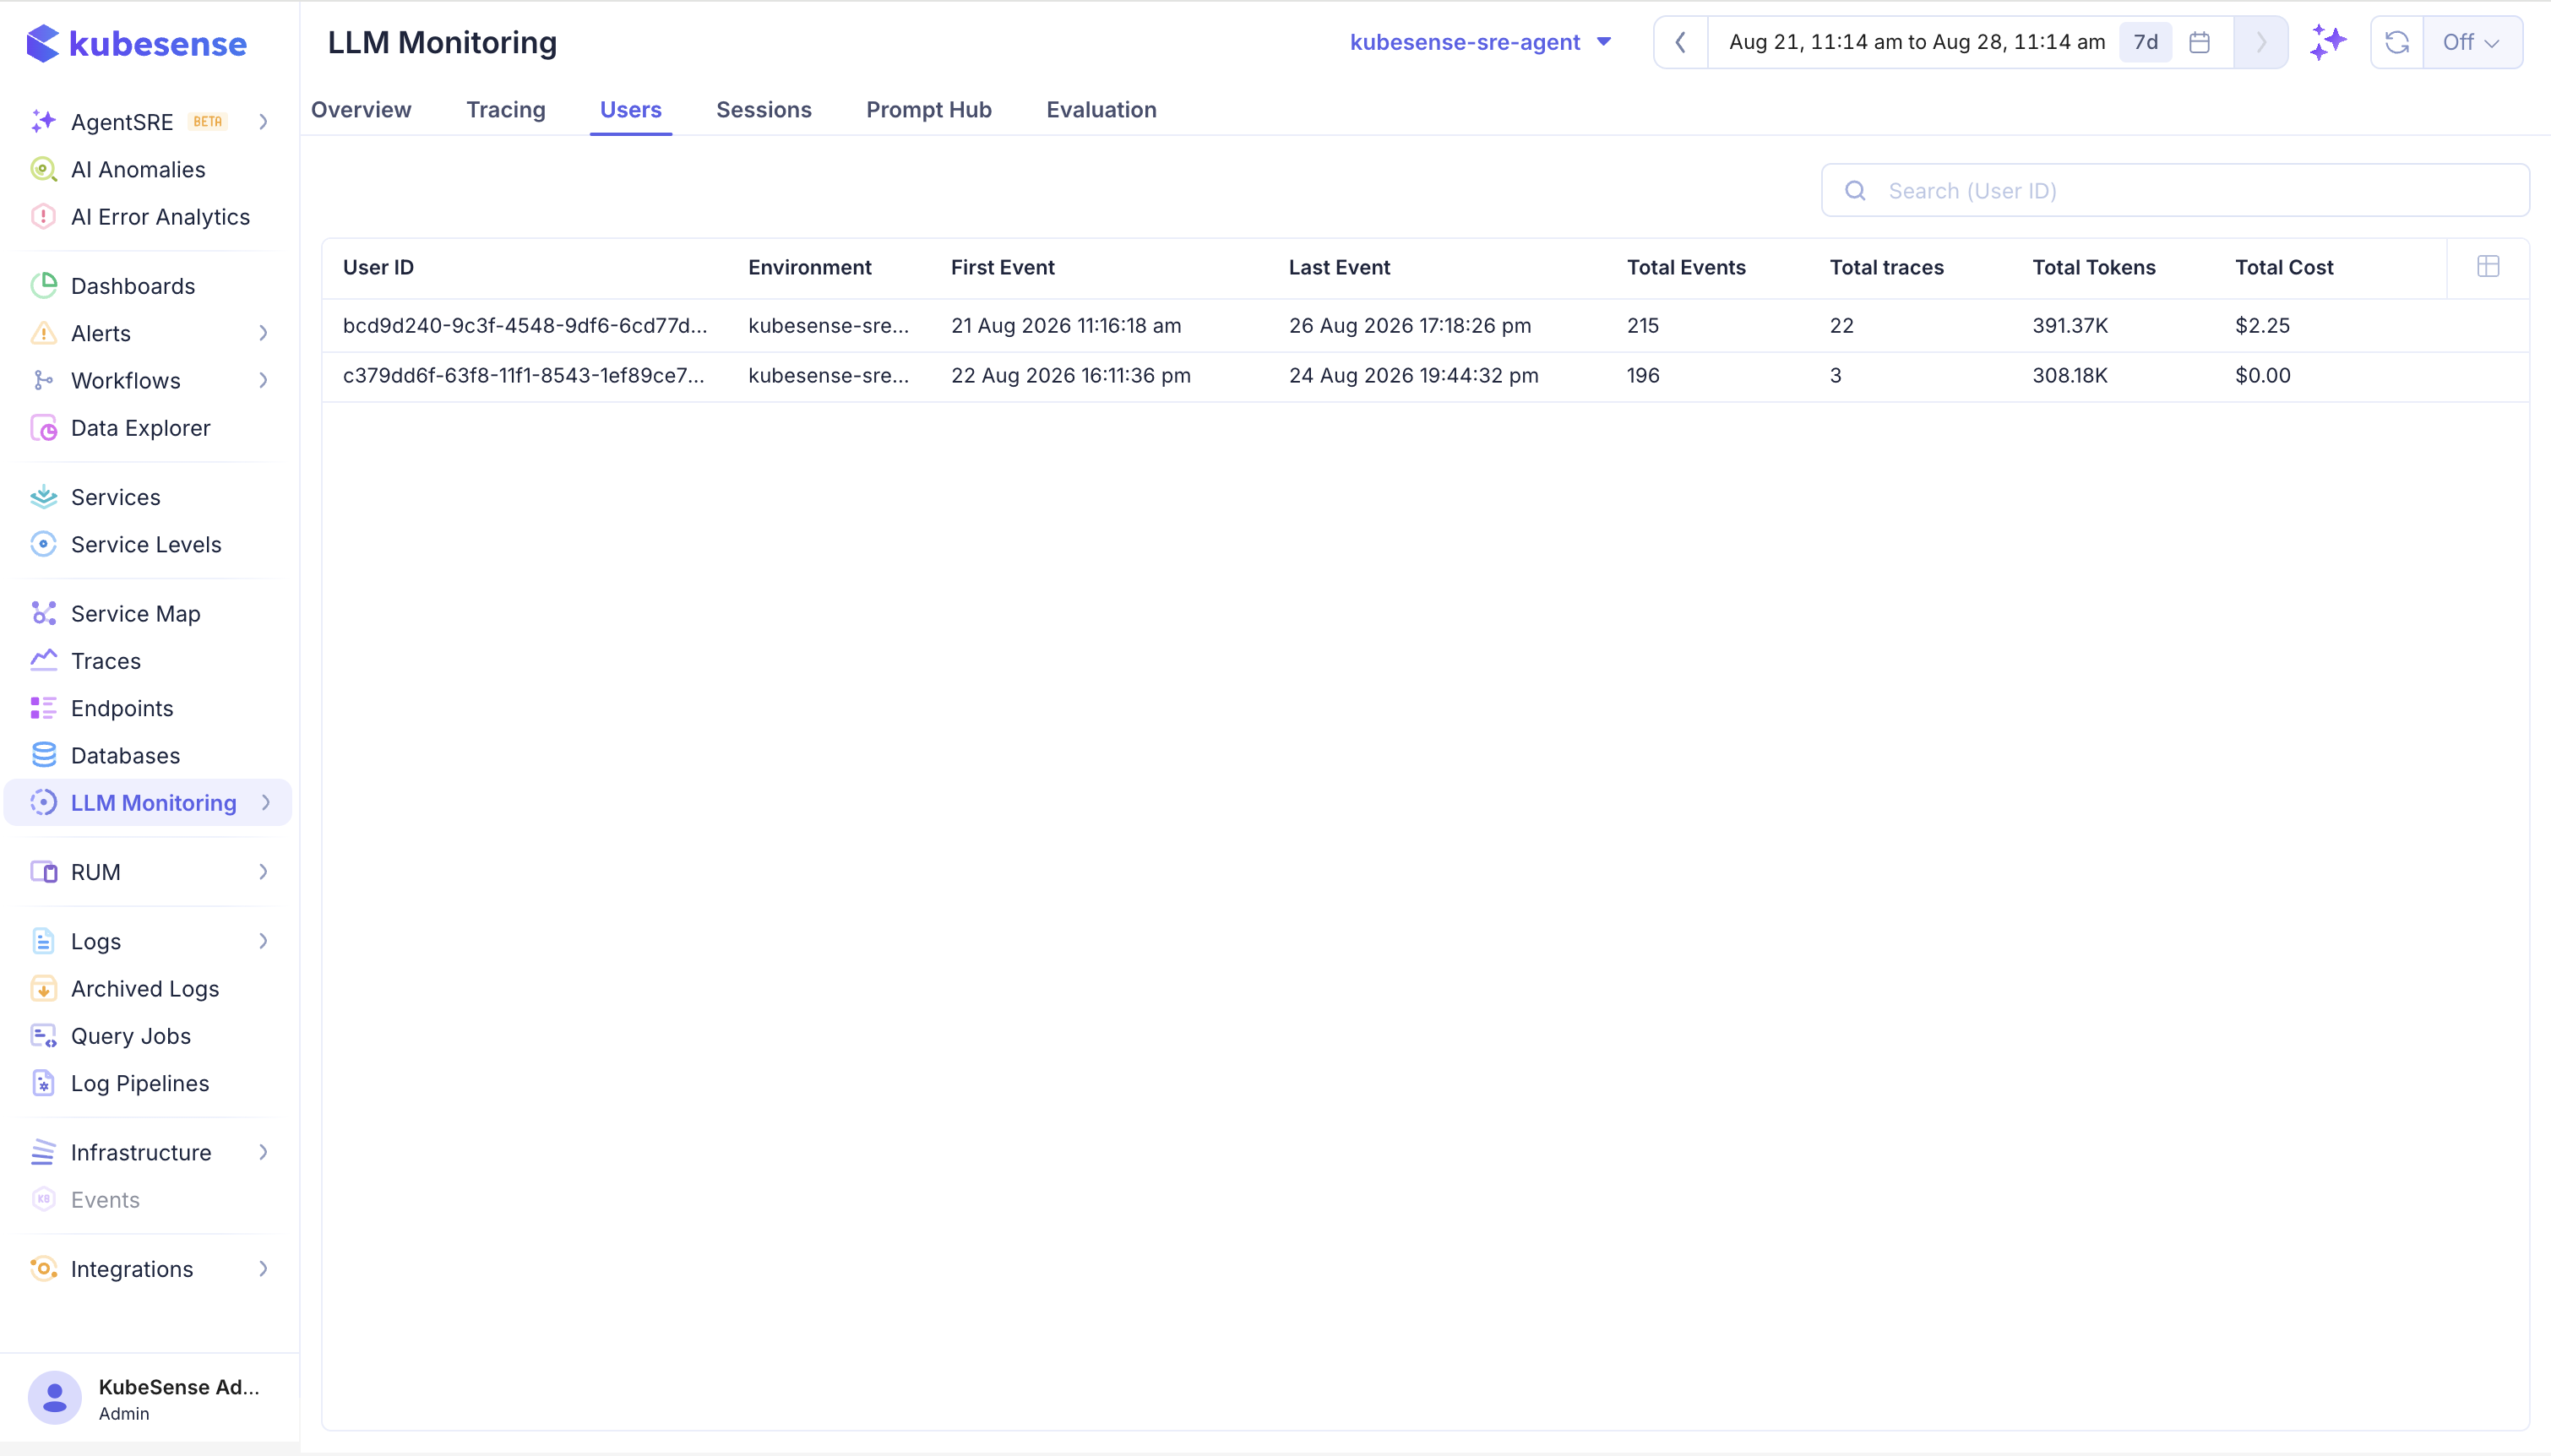The image size is (2551, 1456).
Task: Switch to the Tracing tab
Action: [x=506, y=110]
